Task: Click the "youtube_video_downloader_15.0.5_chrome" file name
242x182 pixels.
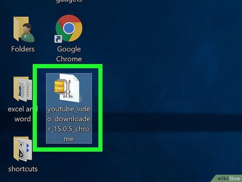Action: (69, 124)
